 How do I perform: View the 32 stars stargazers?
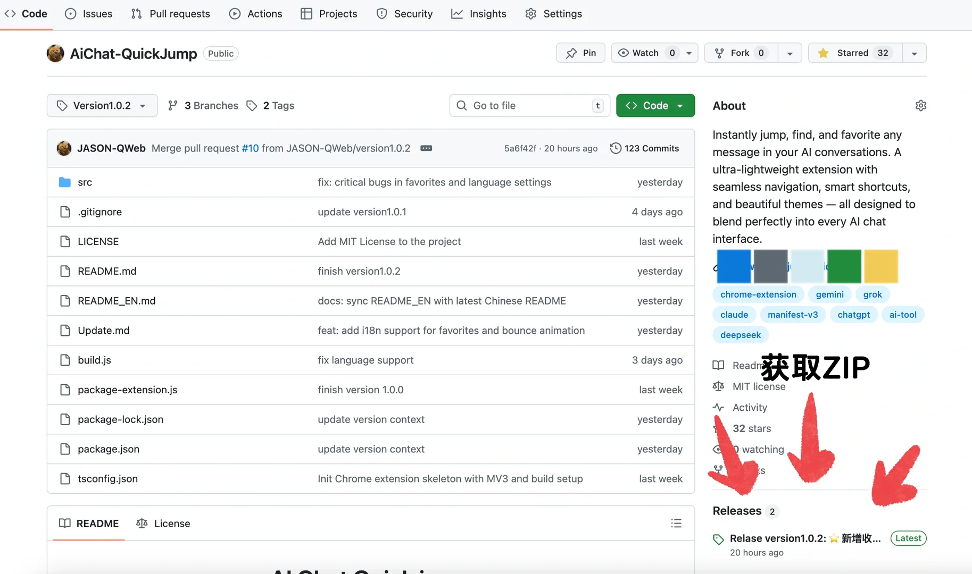[x=751, y=428]
